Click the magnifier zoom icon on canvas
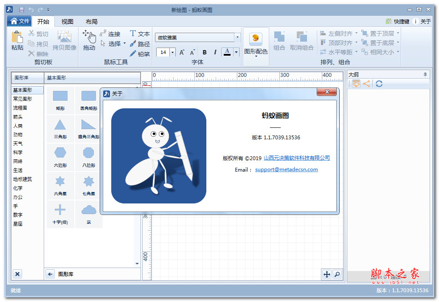 pos(337,274)
